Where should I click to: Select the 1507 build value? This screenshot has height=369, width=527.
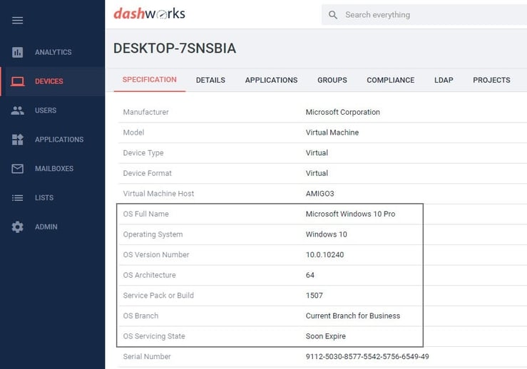pos(314,296)
